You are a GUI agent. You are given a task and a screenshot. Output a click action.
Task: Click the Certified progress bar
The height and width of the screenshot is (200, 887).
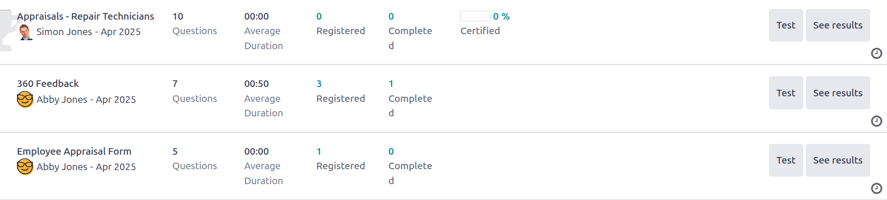pyautogui.click(x=475, y=16)
